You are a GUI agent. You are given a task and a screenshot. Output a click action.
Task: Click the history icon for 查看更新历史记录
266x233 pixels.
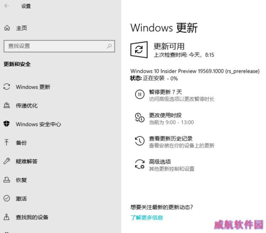pyautogui.click(x=140, y=141)
